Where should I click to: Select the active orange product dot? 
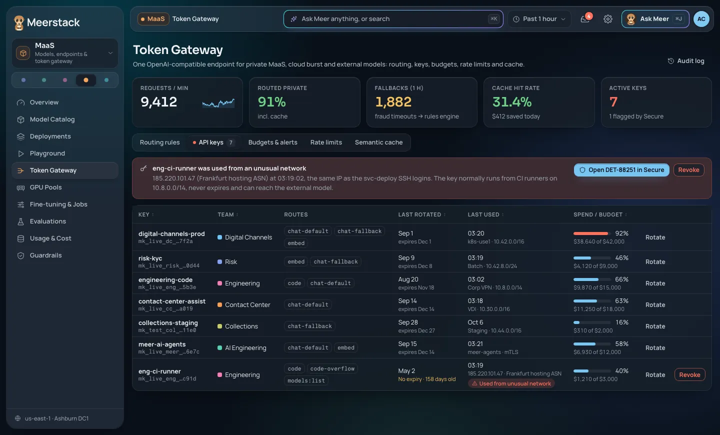[x=86, y=80]
